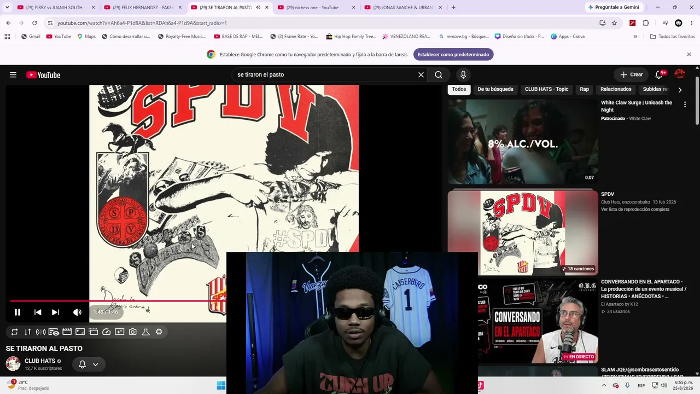Image resolution: width=700 pixels, height=394 pixels.
Task: Select the Relacionados filter chip
Action: 616,89
